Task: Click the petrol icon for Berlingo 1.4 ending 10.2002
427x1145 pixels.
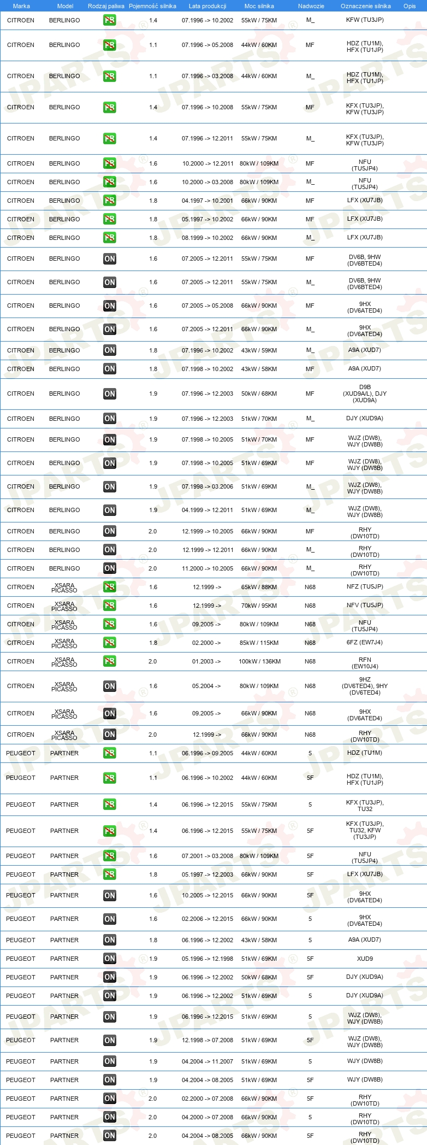Action: tap(110, 20)
